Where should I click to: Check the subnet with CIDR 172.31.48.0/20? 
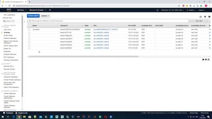[x=29, y=36]
